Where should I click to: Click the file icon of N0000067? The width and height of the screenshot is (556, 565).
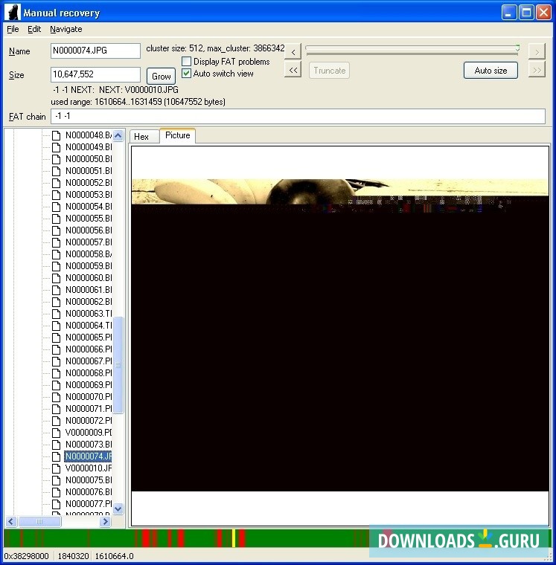click(x=56, y=361)
